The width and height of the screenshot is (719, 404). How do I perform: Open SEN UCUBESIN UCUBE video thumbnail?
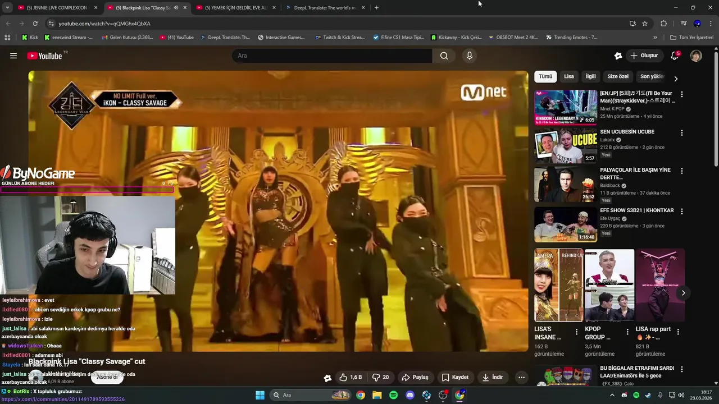click(x=566, y=145)
